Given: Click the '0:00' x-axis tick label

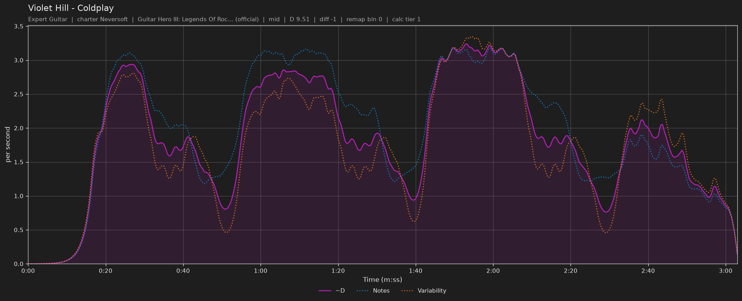Looking at the screenshot, I should coord(28,271).
